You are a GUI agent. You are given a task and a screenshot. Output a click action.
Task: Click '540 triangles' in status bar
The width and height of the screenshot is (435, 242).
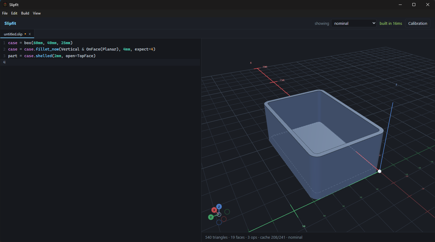pos(216,237)
